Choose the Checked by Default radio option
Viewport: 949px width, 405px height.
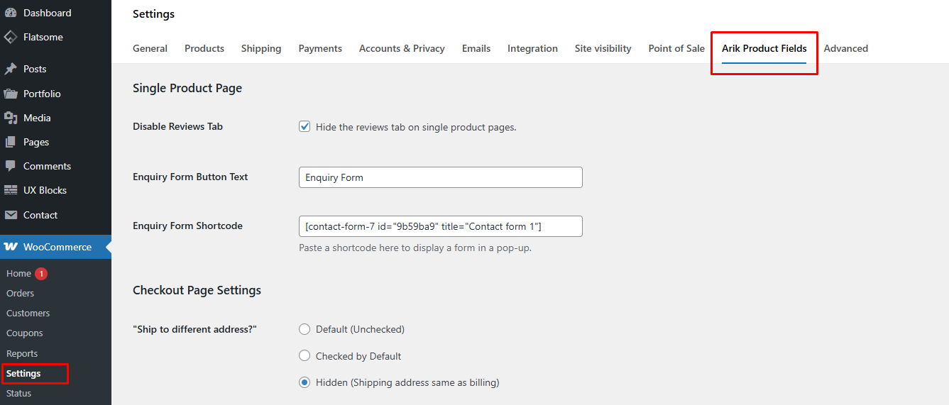pos(305,356)
